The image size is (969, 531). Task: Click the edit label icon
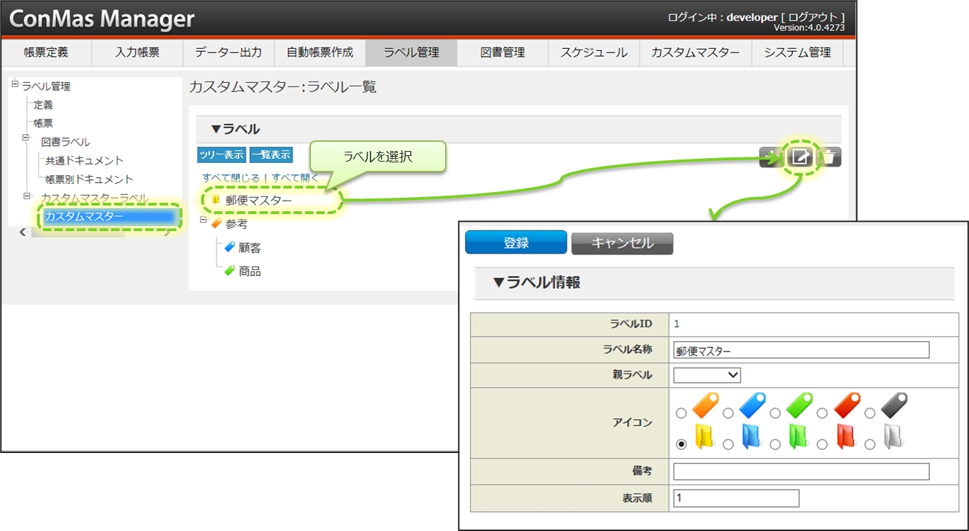tap(801, 157)
